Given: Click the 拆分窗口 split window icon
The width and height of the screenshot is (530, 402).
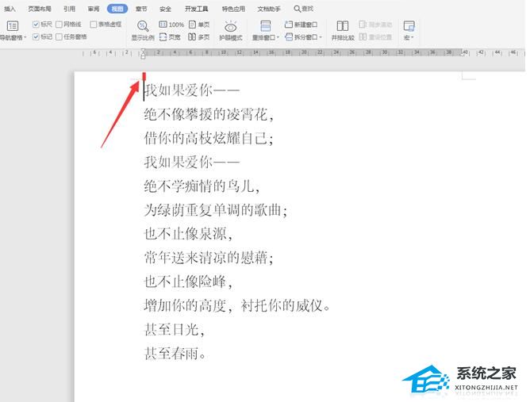Looking at the screenshot, I should (289, 36).
